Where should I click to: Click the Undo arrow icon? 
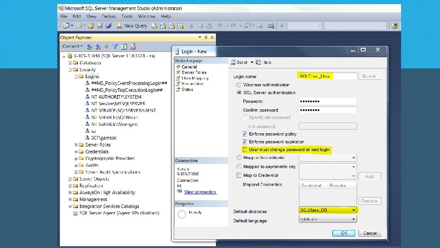click(x=220, y=26)
